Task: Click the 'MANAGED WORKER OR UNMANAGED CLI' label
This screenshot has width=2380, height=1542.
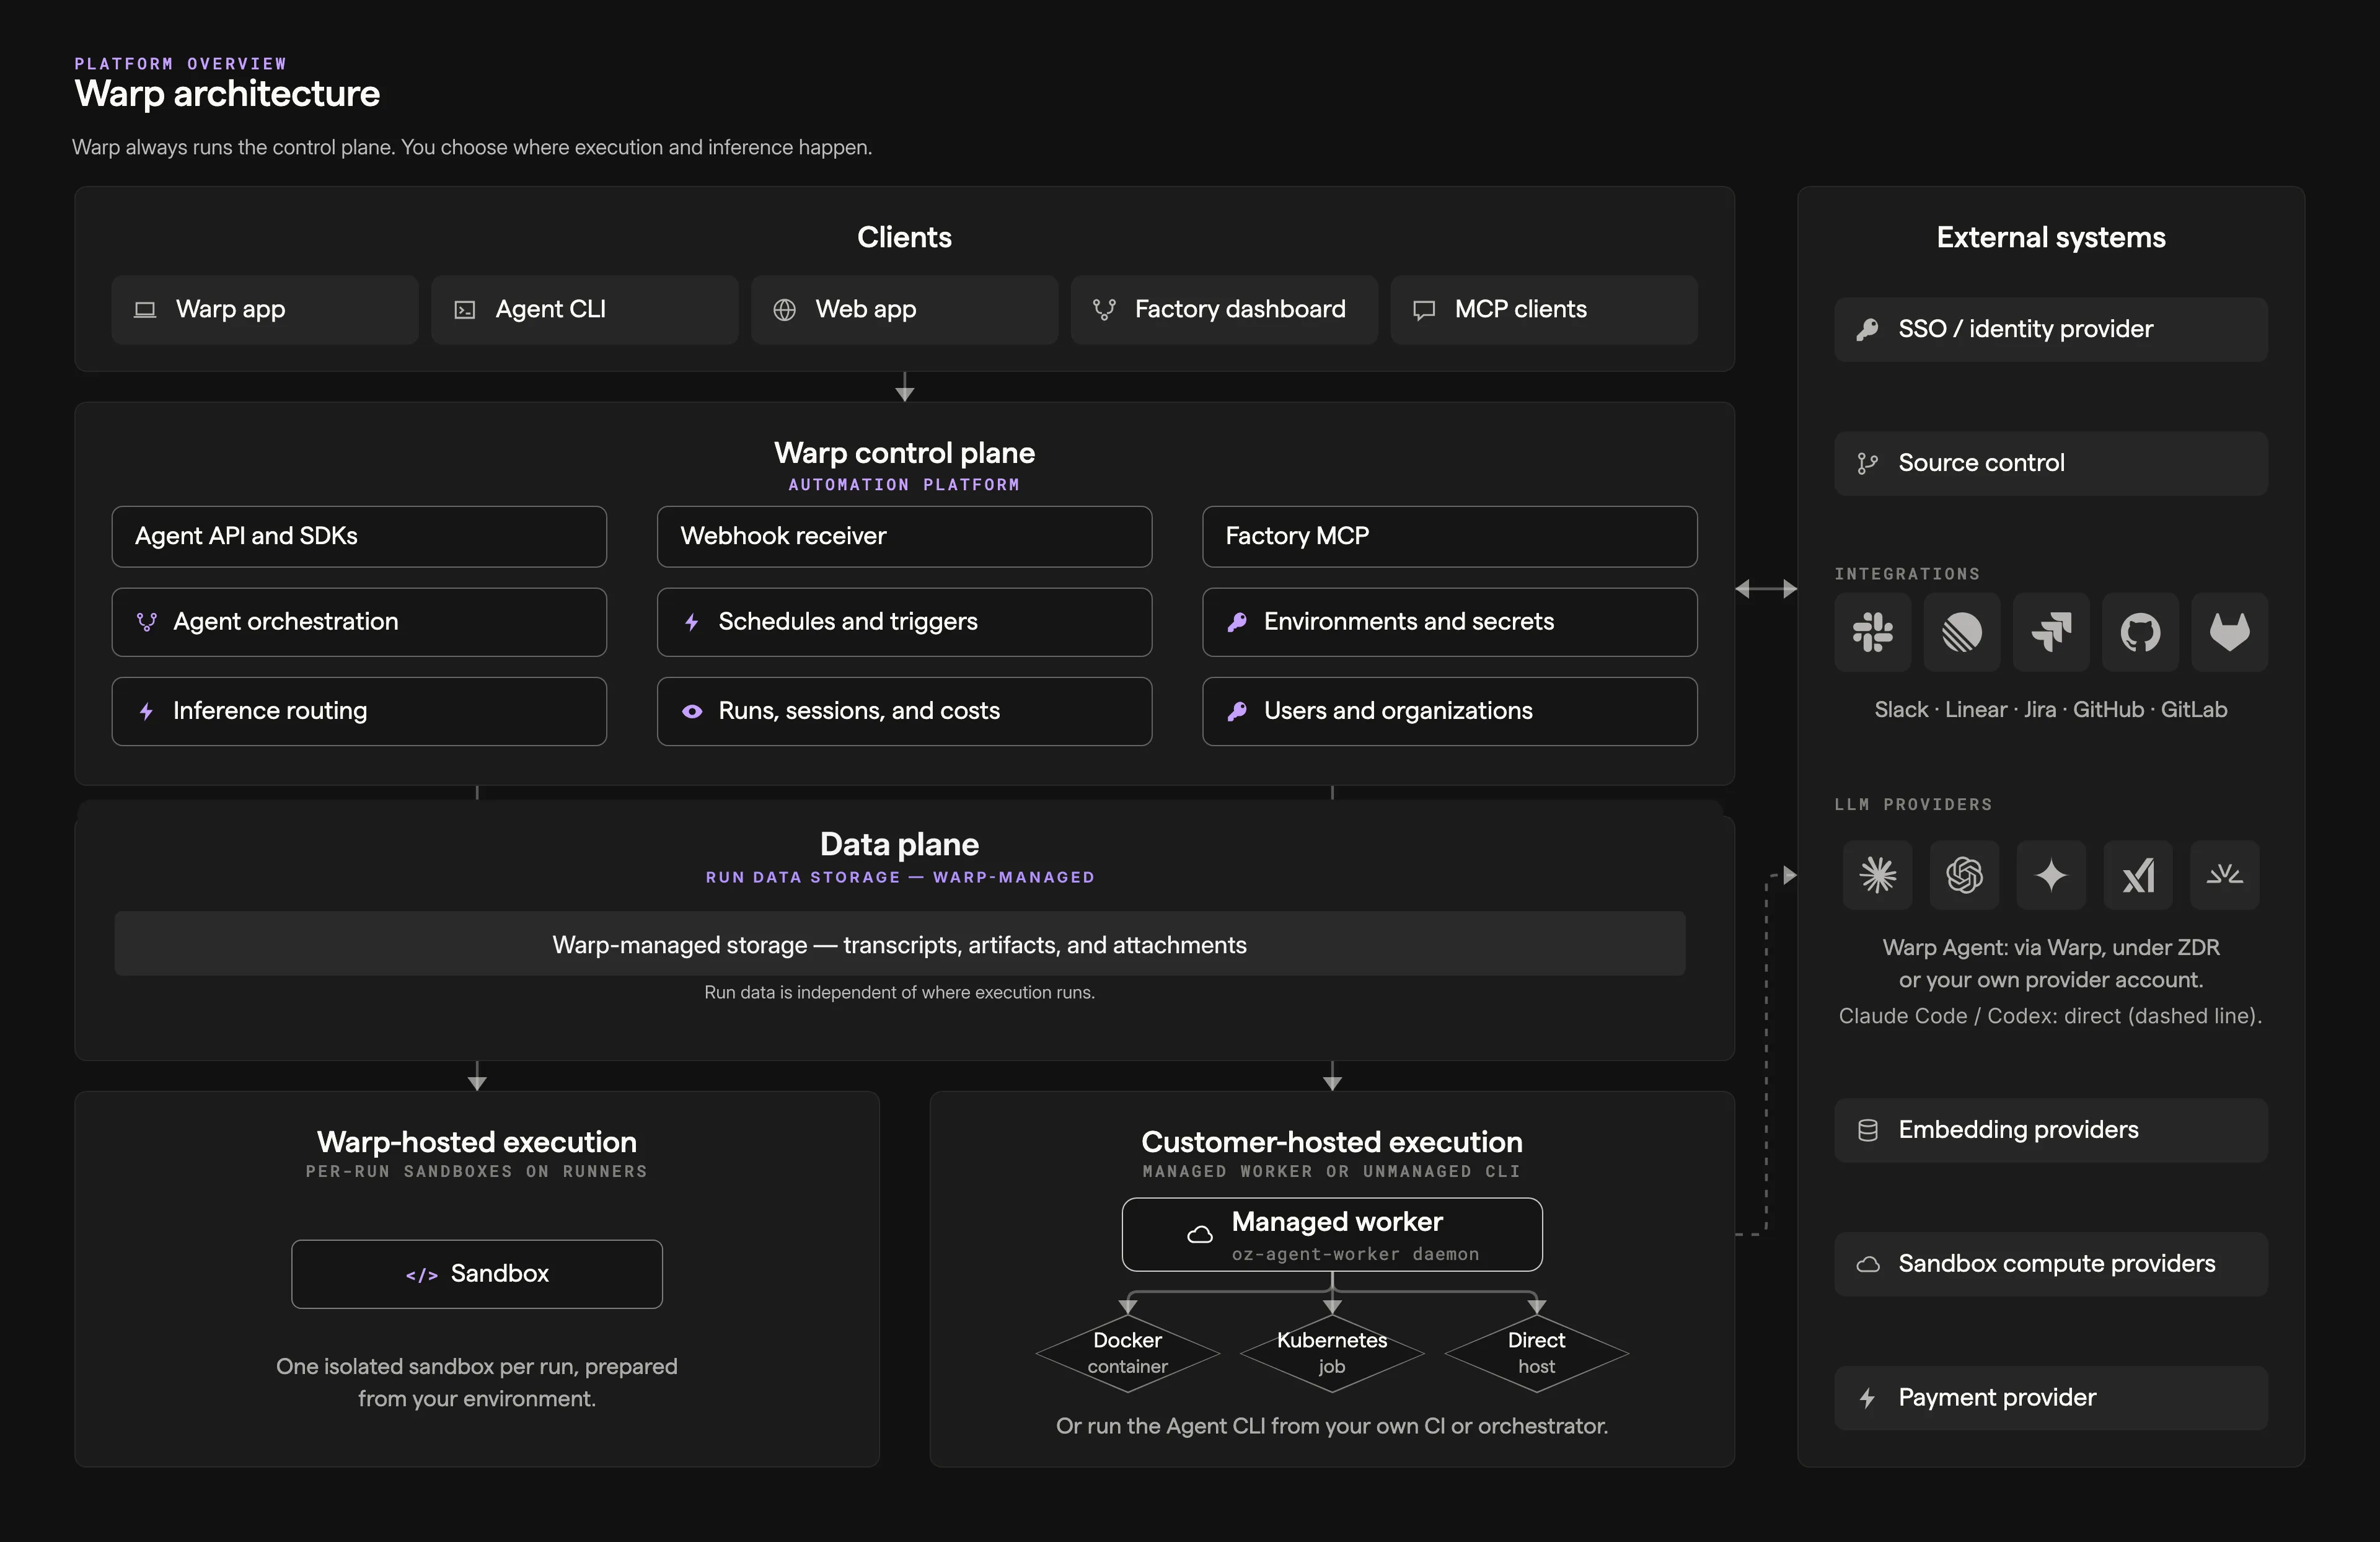Action: [x=1332, y=1171]
